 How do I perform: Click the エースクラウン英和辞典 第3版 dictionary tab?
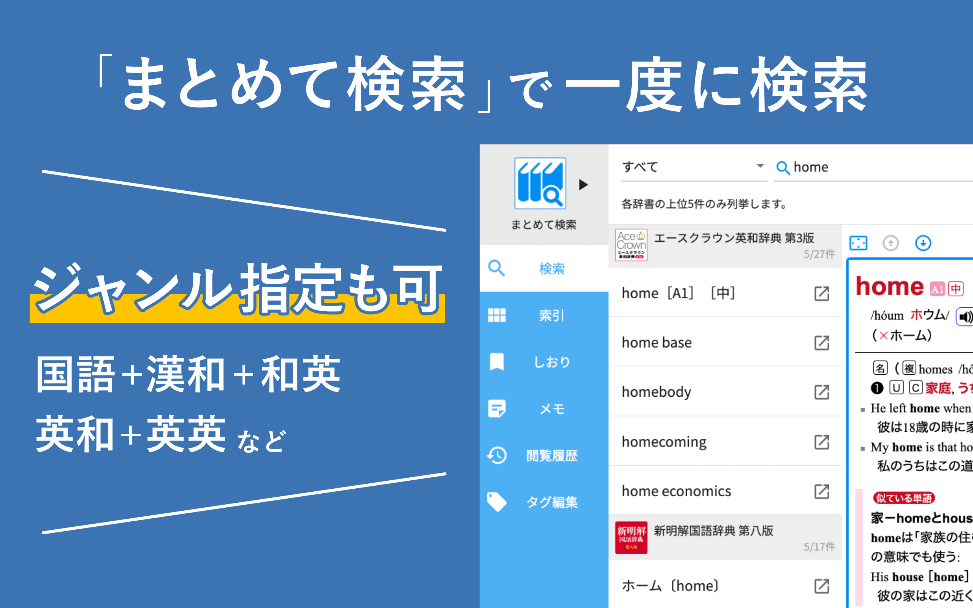click(x=725, y=245)
